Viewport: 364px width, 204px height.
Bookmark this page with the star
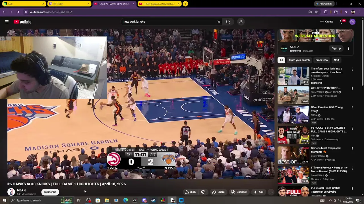coord(316,12)
